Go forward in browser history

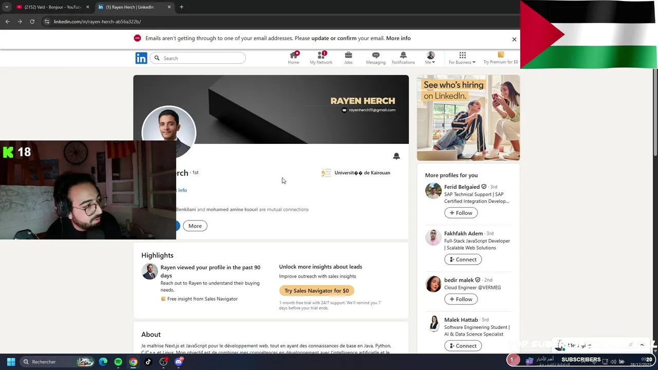20,22
